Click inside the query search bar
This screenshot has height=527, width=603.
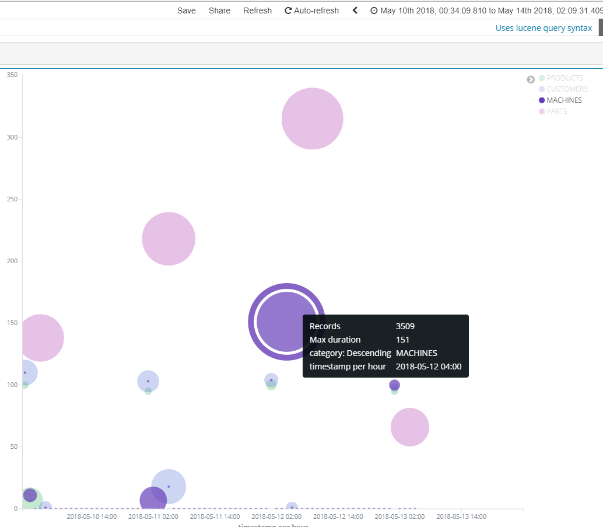(x=246, y=28)
